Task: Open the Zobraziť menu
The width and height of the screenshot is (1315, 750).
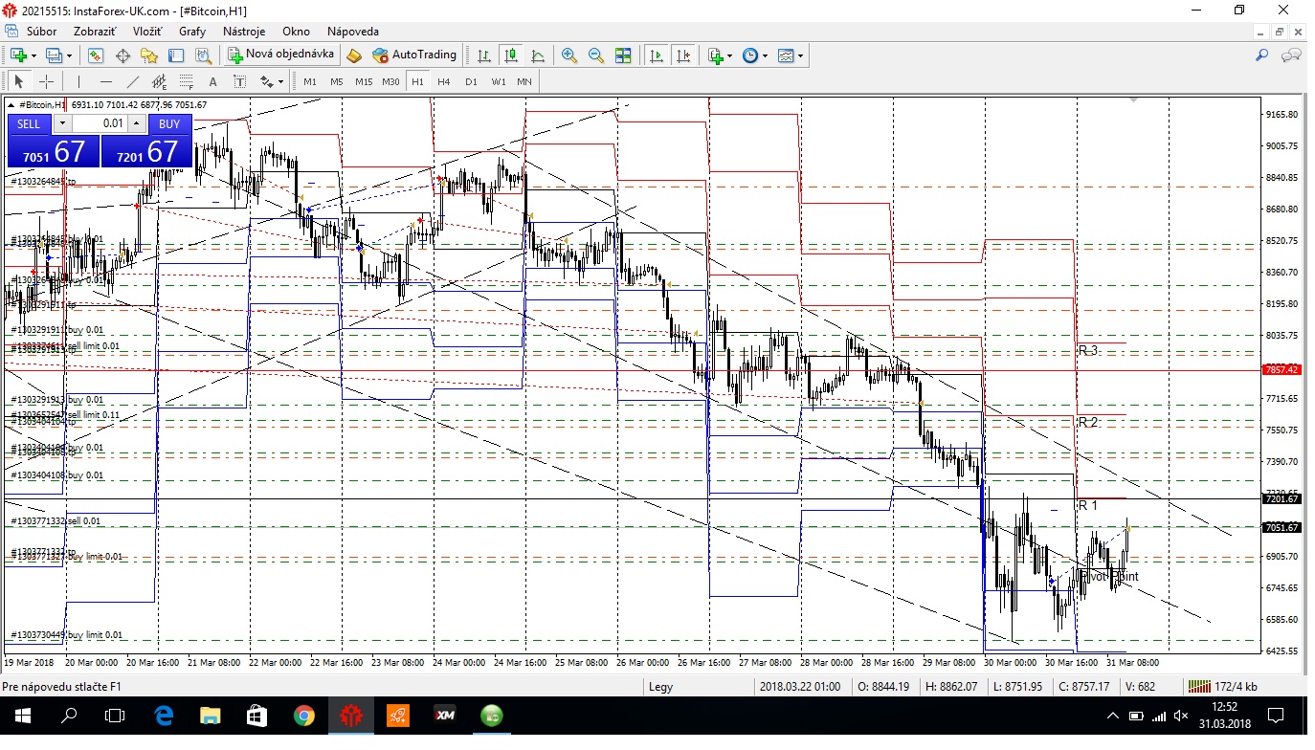Action: click(x=94, y=32)
